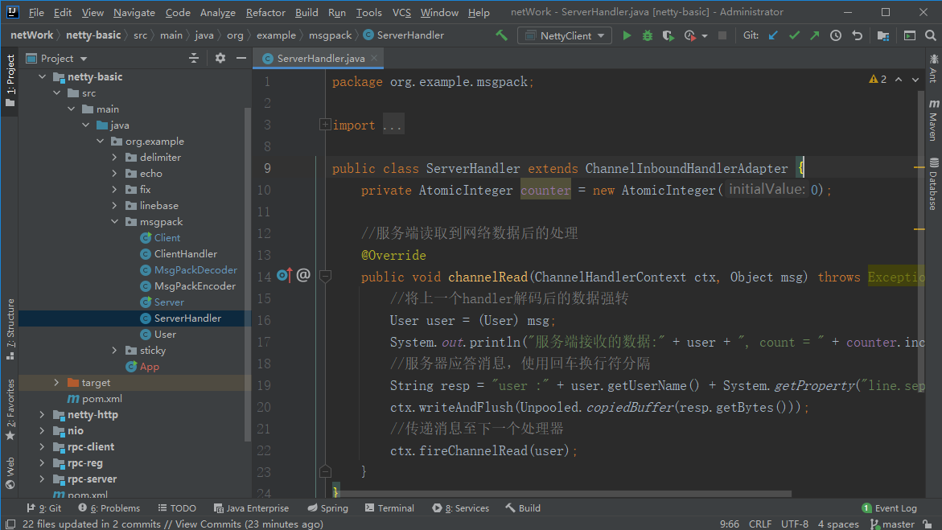This screenshot has height=530, width=942.
Task: Hide the Project tool window
Action: click(241, 58)
